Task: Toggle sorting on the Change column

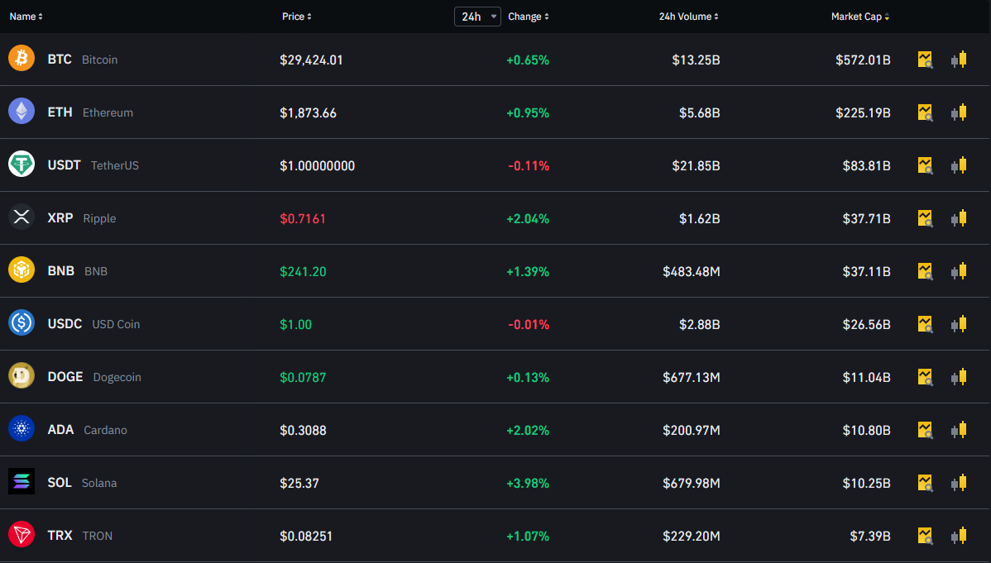Action: point(528,16)
